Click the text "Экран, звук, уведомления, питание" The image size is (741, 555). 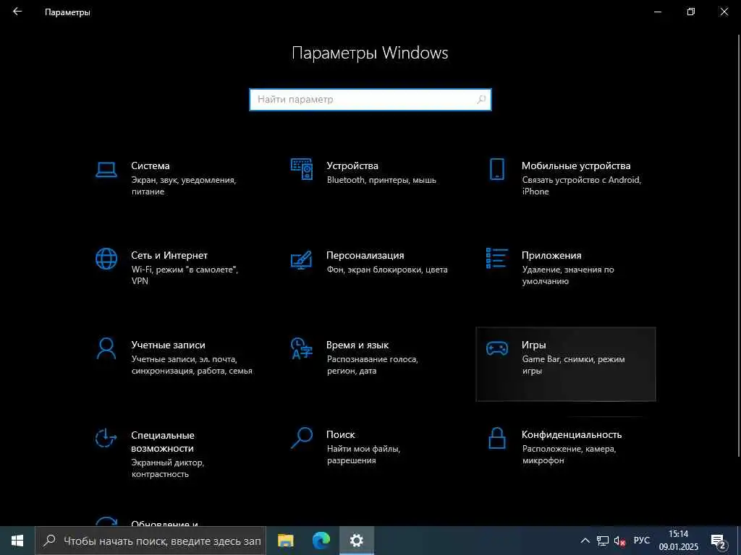184,186
